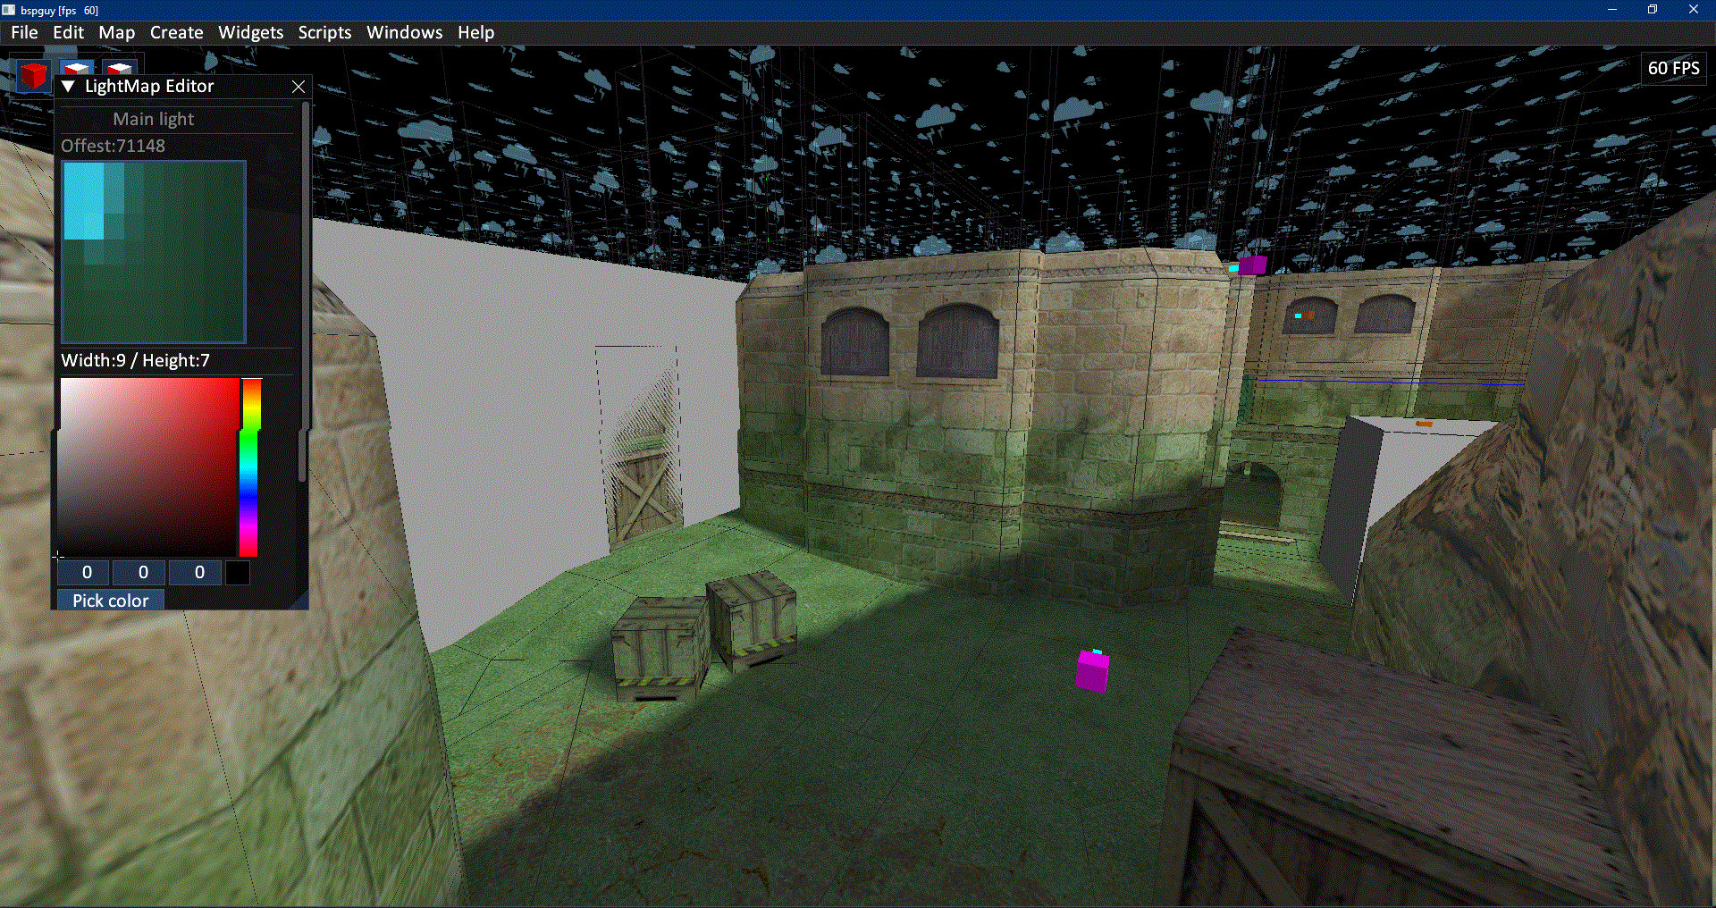The width and height of the screenshot is (1716, 908).
Task: Click the current color preview swatch
Action: [x=237, y=572]
